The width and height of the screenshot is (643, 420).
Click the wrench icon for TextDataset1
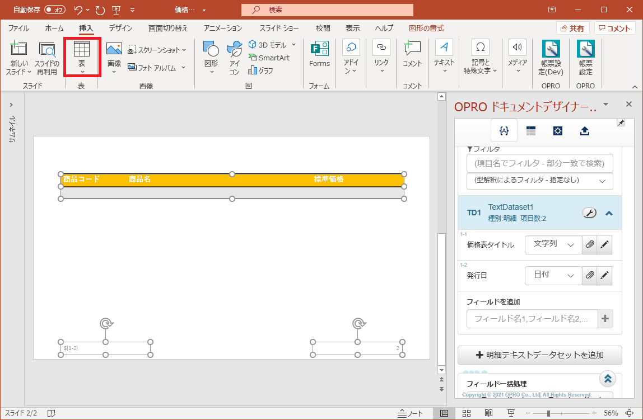click(589, 213)
